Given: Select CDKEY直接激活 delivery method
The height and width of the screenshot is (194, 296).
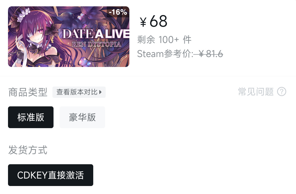Looking at the screenshot, I should pos(50,175).
